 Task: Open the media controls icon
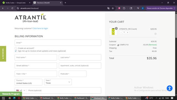click(x=138, y=8)
